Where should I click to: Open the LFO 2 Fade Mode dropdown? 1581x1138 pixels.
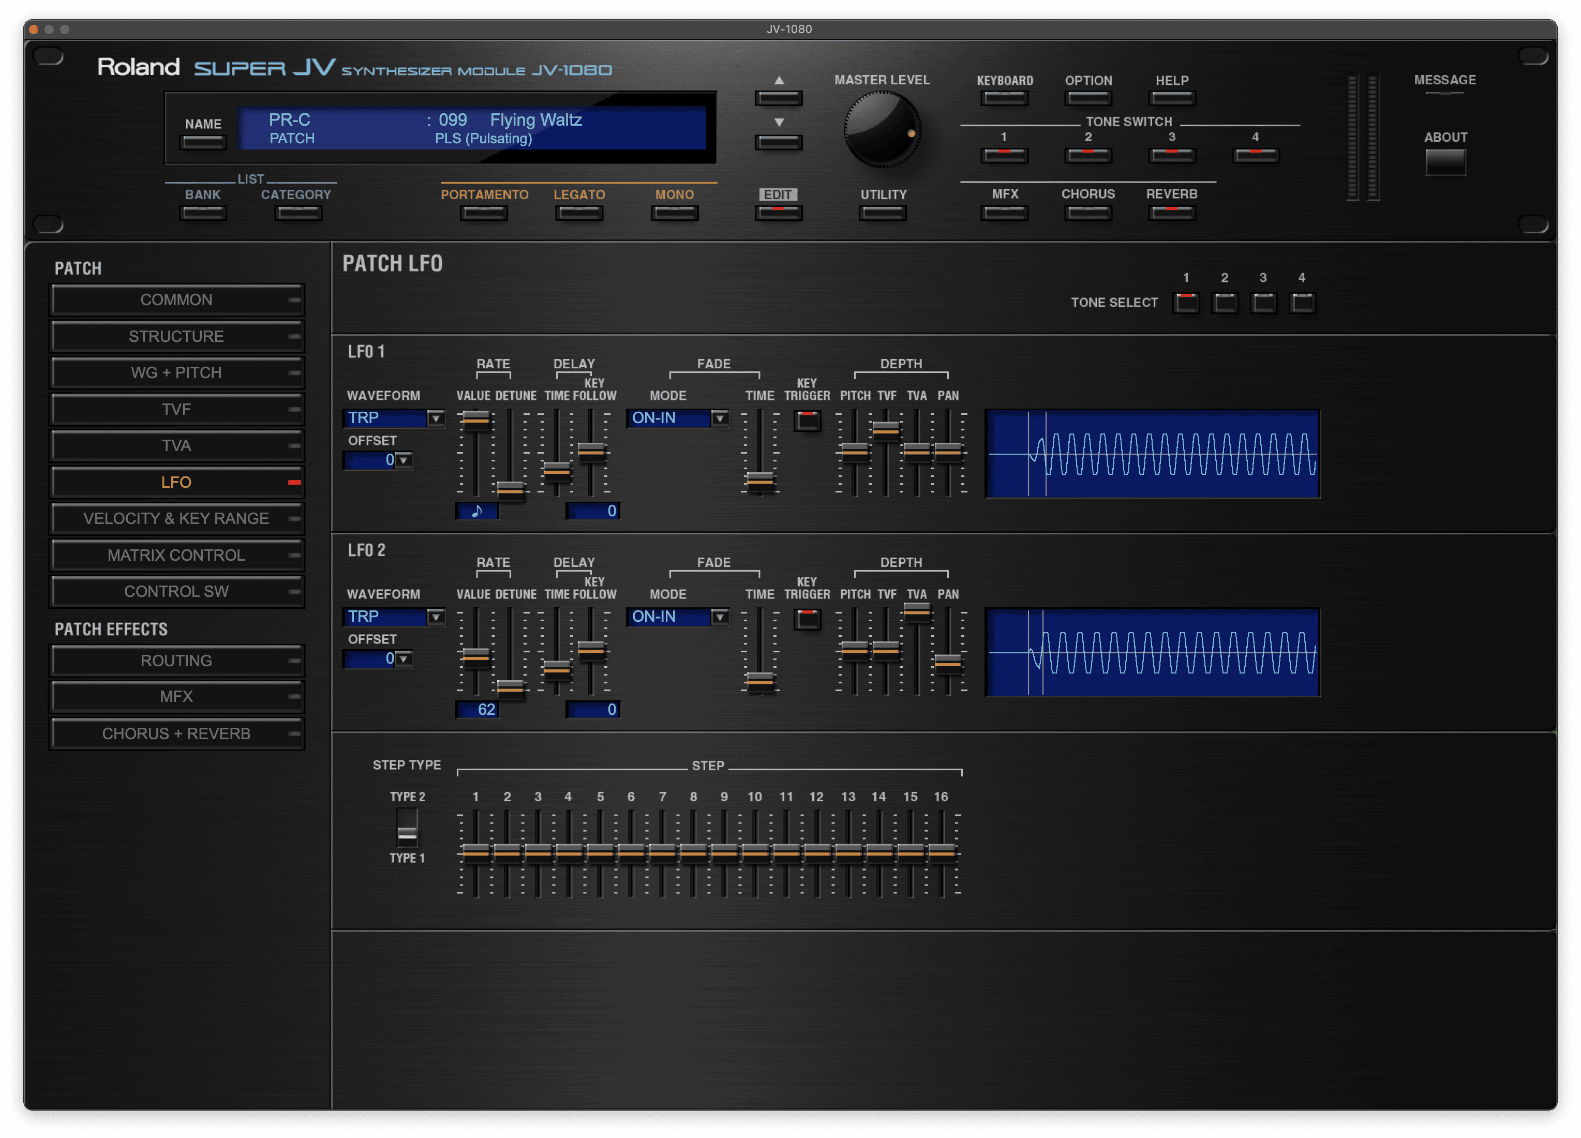click(720, 617)
